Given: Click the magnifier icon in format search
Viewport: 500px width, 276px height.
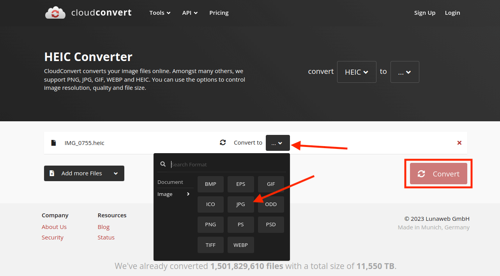Looking at the screenshot, I should coord(163,164).
